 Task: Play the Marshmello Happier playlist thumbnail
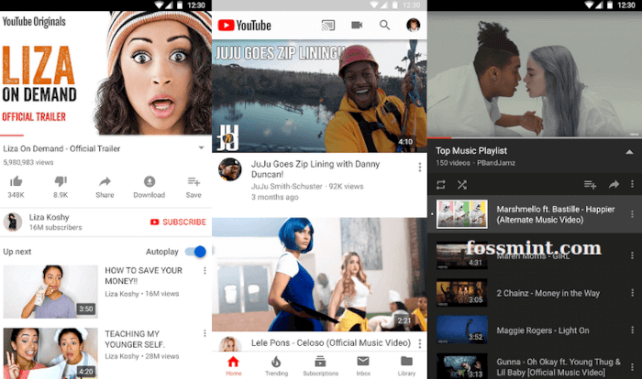click(462, 214)
